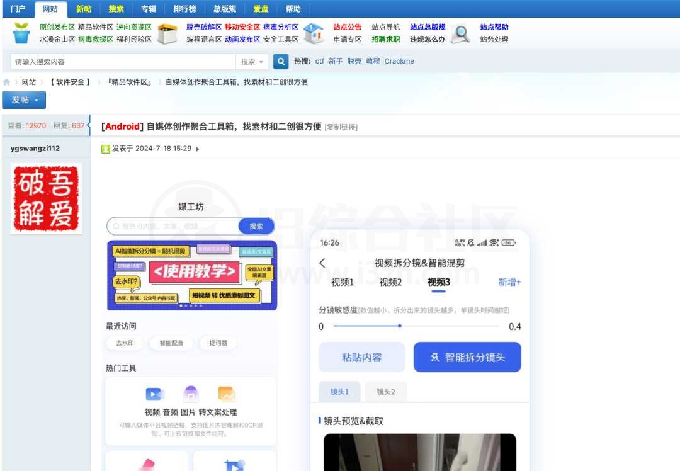The width and height of the screenshot is (680, 471).
Task: Click the 去水印 recent chip
Action: point(125,343)
